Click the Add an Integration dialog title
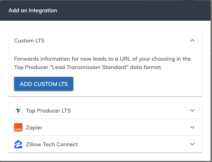Image resolution: width=212 pixels, height=162 pixels. coord(33,11)
